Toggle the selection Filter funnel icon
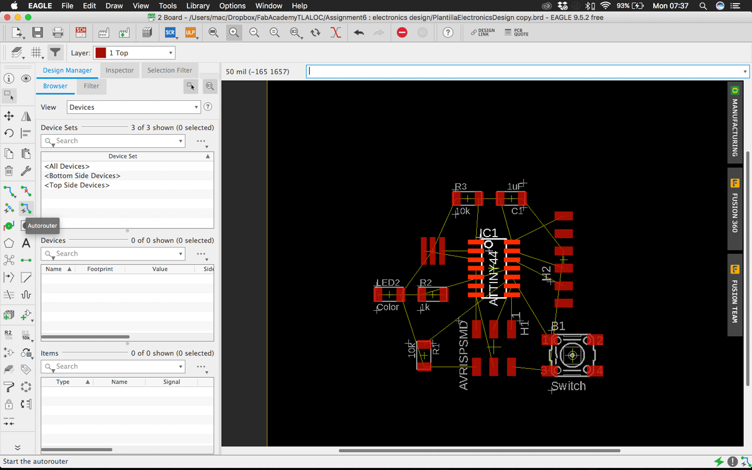 coord(55,53)
